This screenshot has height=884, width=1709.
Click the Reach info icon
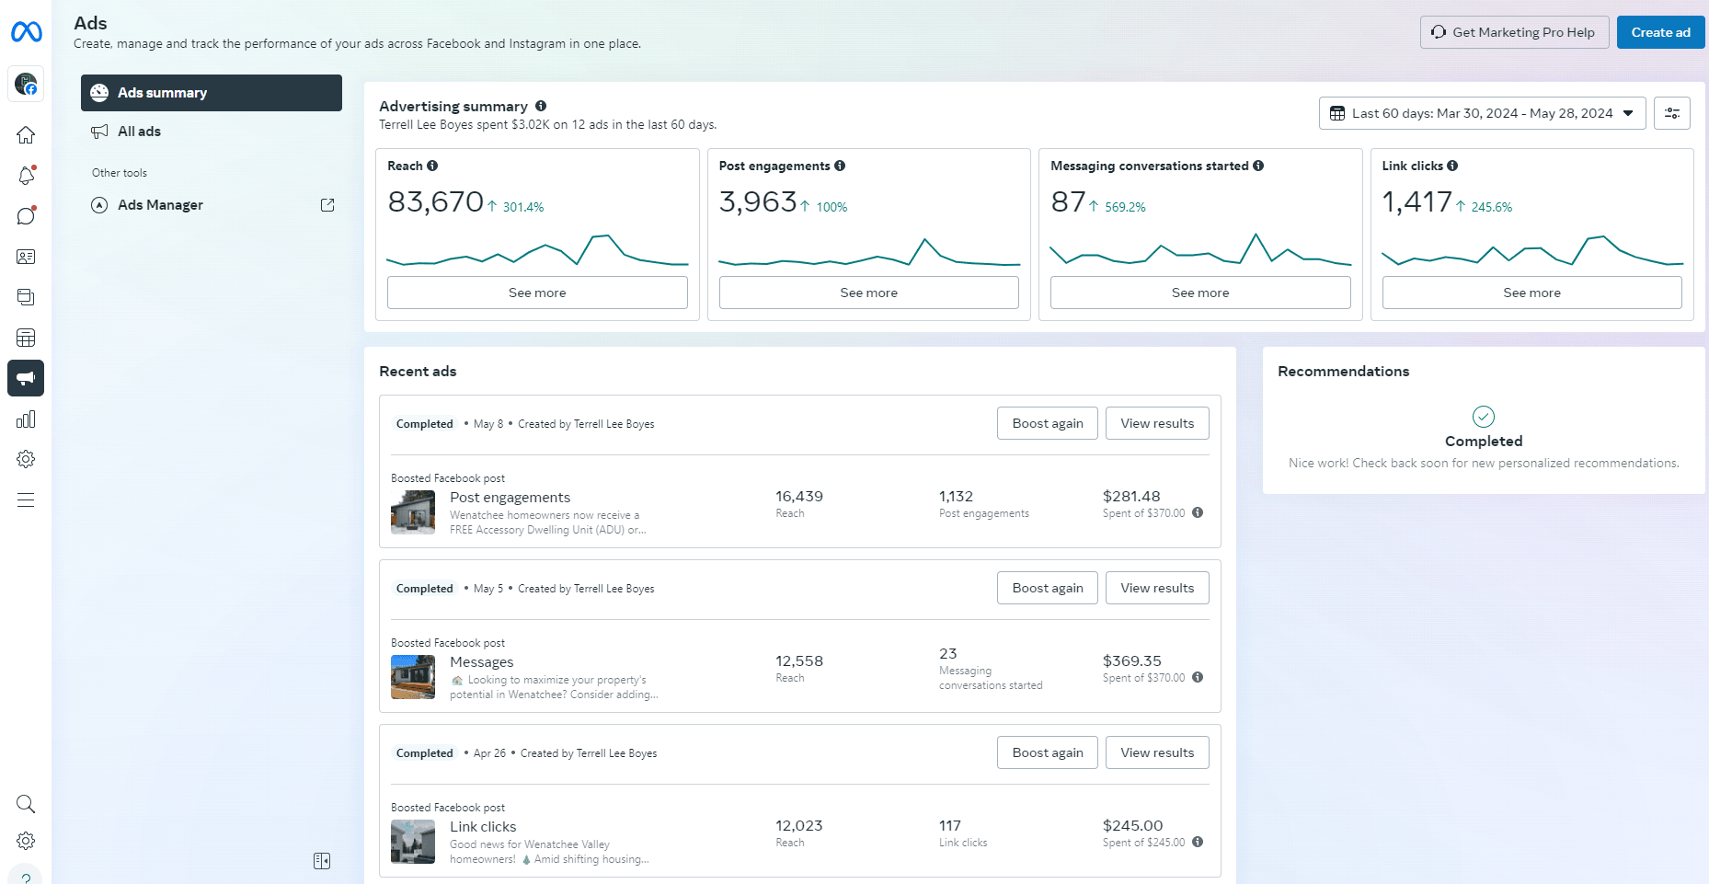(432, 166)
